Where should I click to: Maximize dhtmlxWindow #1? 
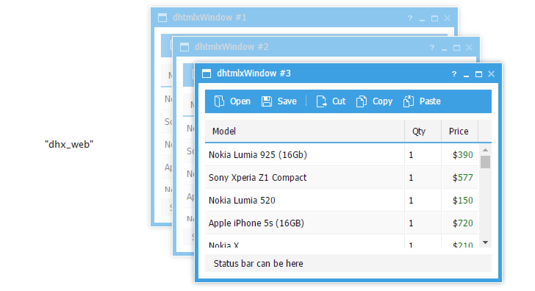point(434,18)
